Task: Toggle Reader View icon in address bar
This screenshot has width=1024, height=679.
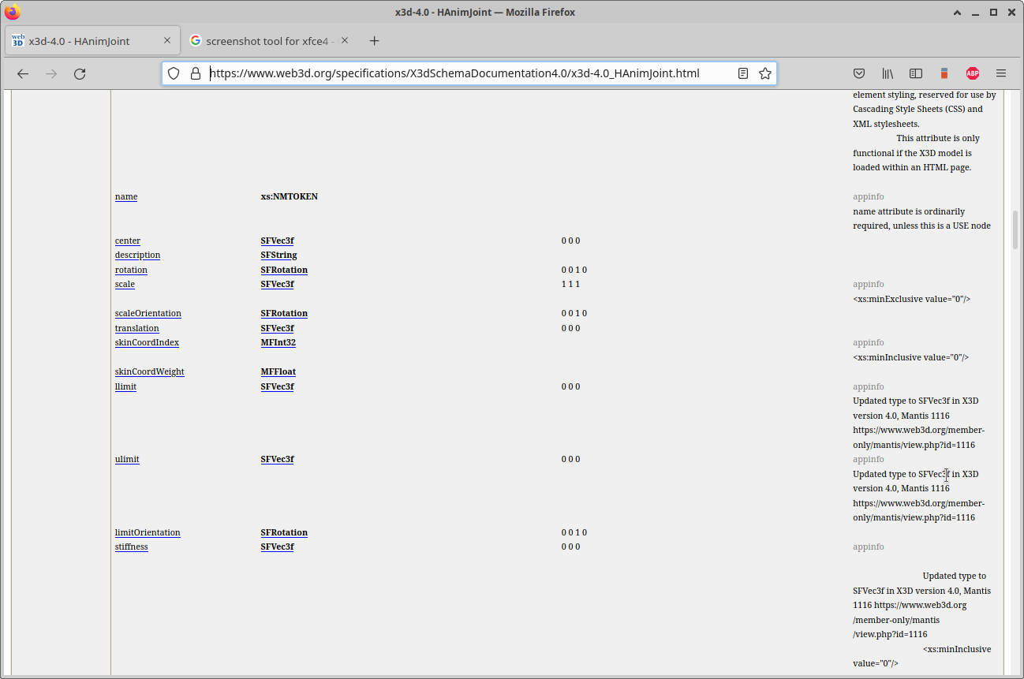Action: (743, 73)
